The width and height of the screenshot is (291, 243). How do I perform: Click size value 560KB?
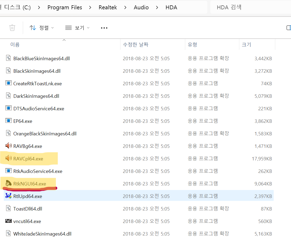coord(265,221)
